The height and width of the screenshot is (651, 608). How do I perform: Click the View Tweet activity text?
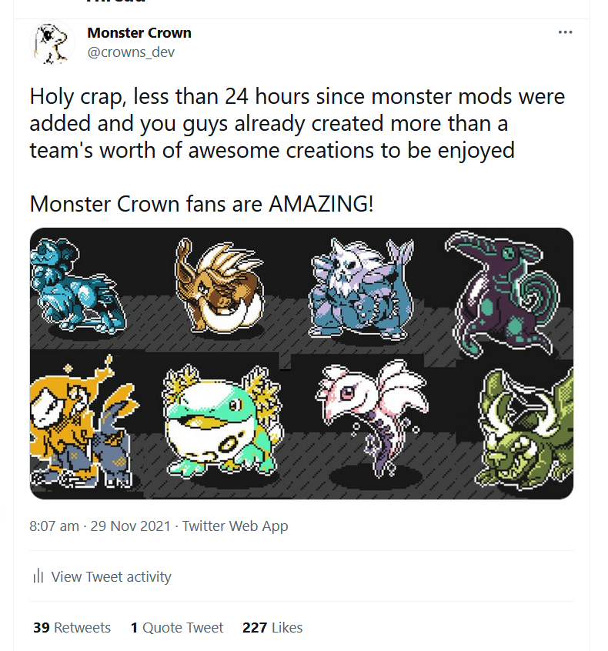[x=111, y=576]
